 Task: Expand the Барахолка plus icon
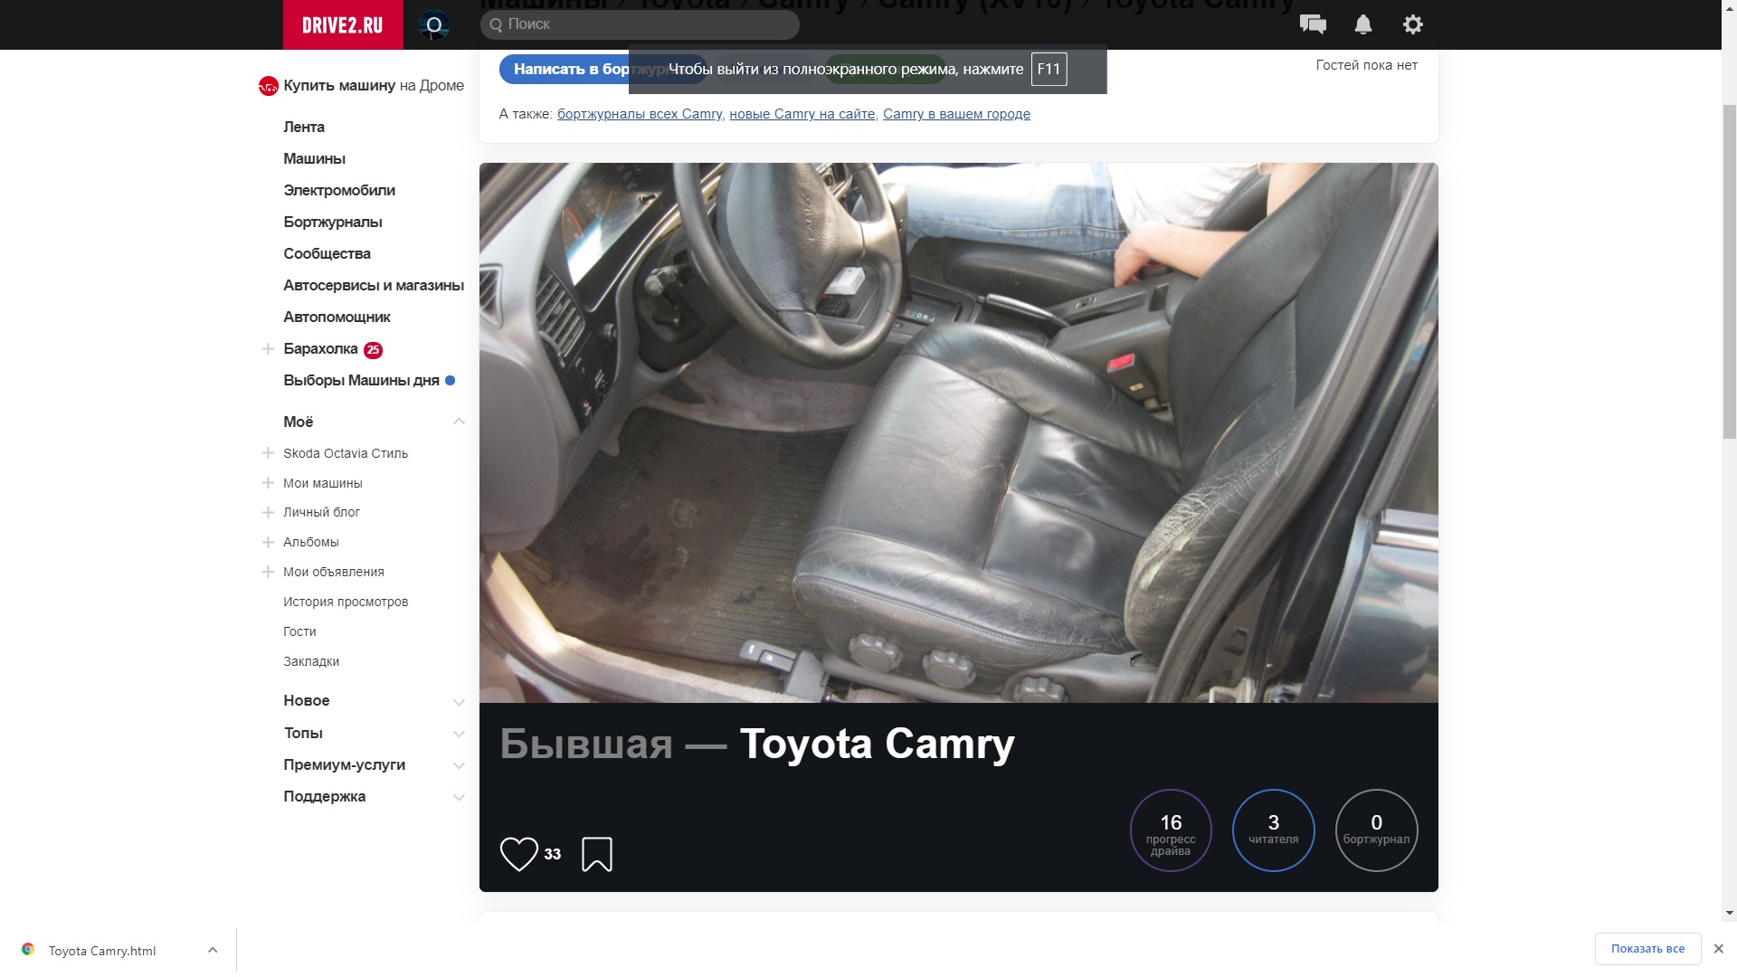pyautogui.click(x=268, y=349)
